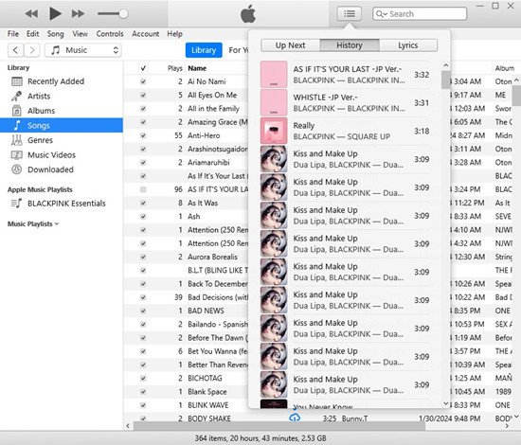The height and width of the screenshot is (445, 521).
Task: Click the History panel scroll up arrow
Action: click(x=446, y=65)
